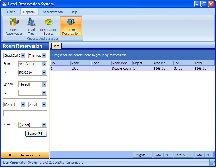Click the Total $0.00 footer summary
The height and width of the screenshot is (168, 216).
click(184, 155)
